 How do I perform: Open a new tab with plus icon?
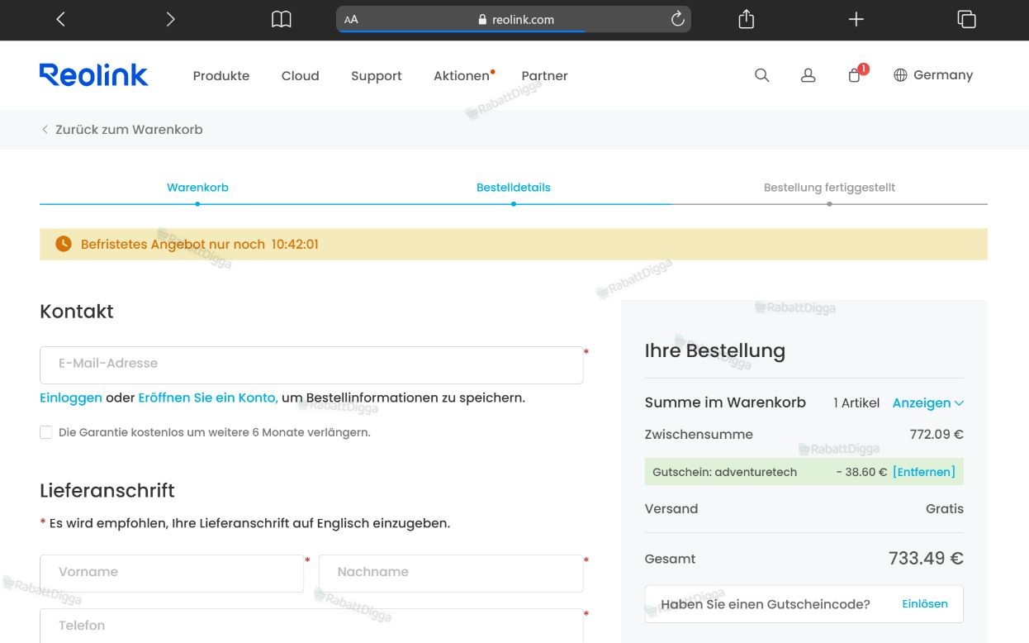coord(856,19)
